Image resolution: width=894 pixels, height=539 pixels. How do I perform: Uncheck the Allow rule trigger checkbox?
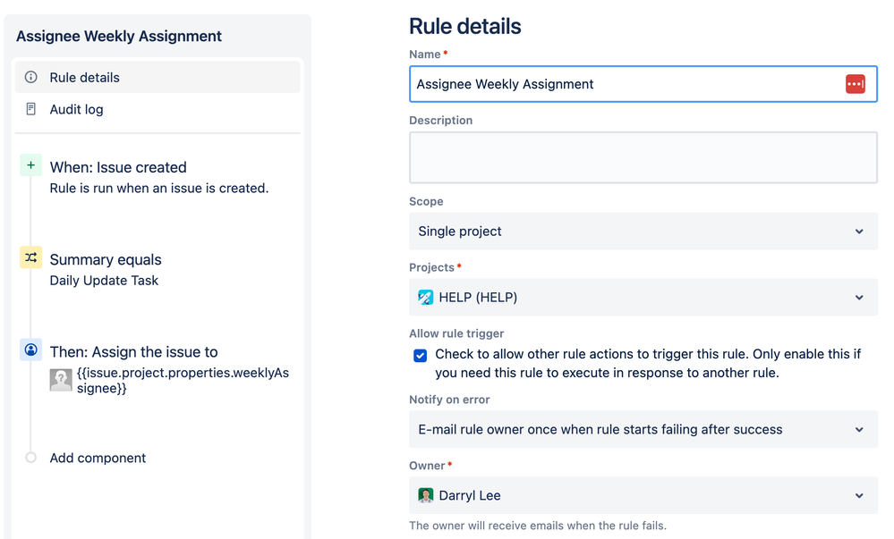point(421,355)
